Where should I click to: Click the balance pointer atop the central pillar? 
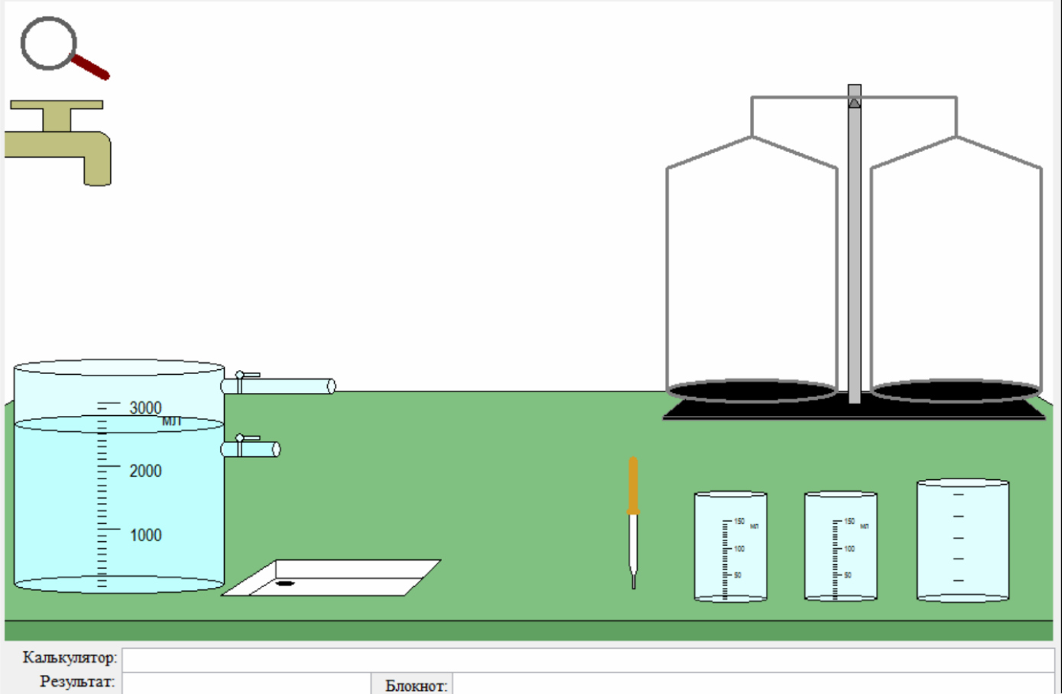click(x=854, y=101)
